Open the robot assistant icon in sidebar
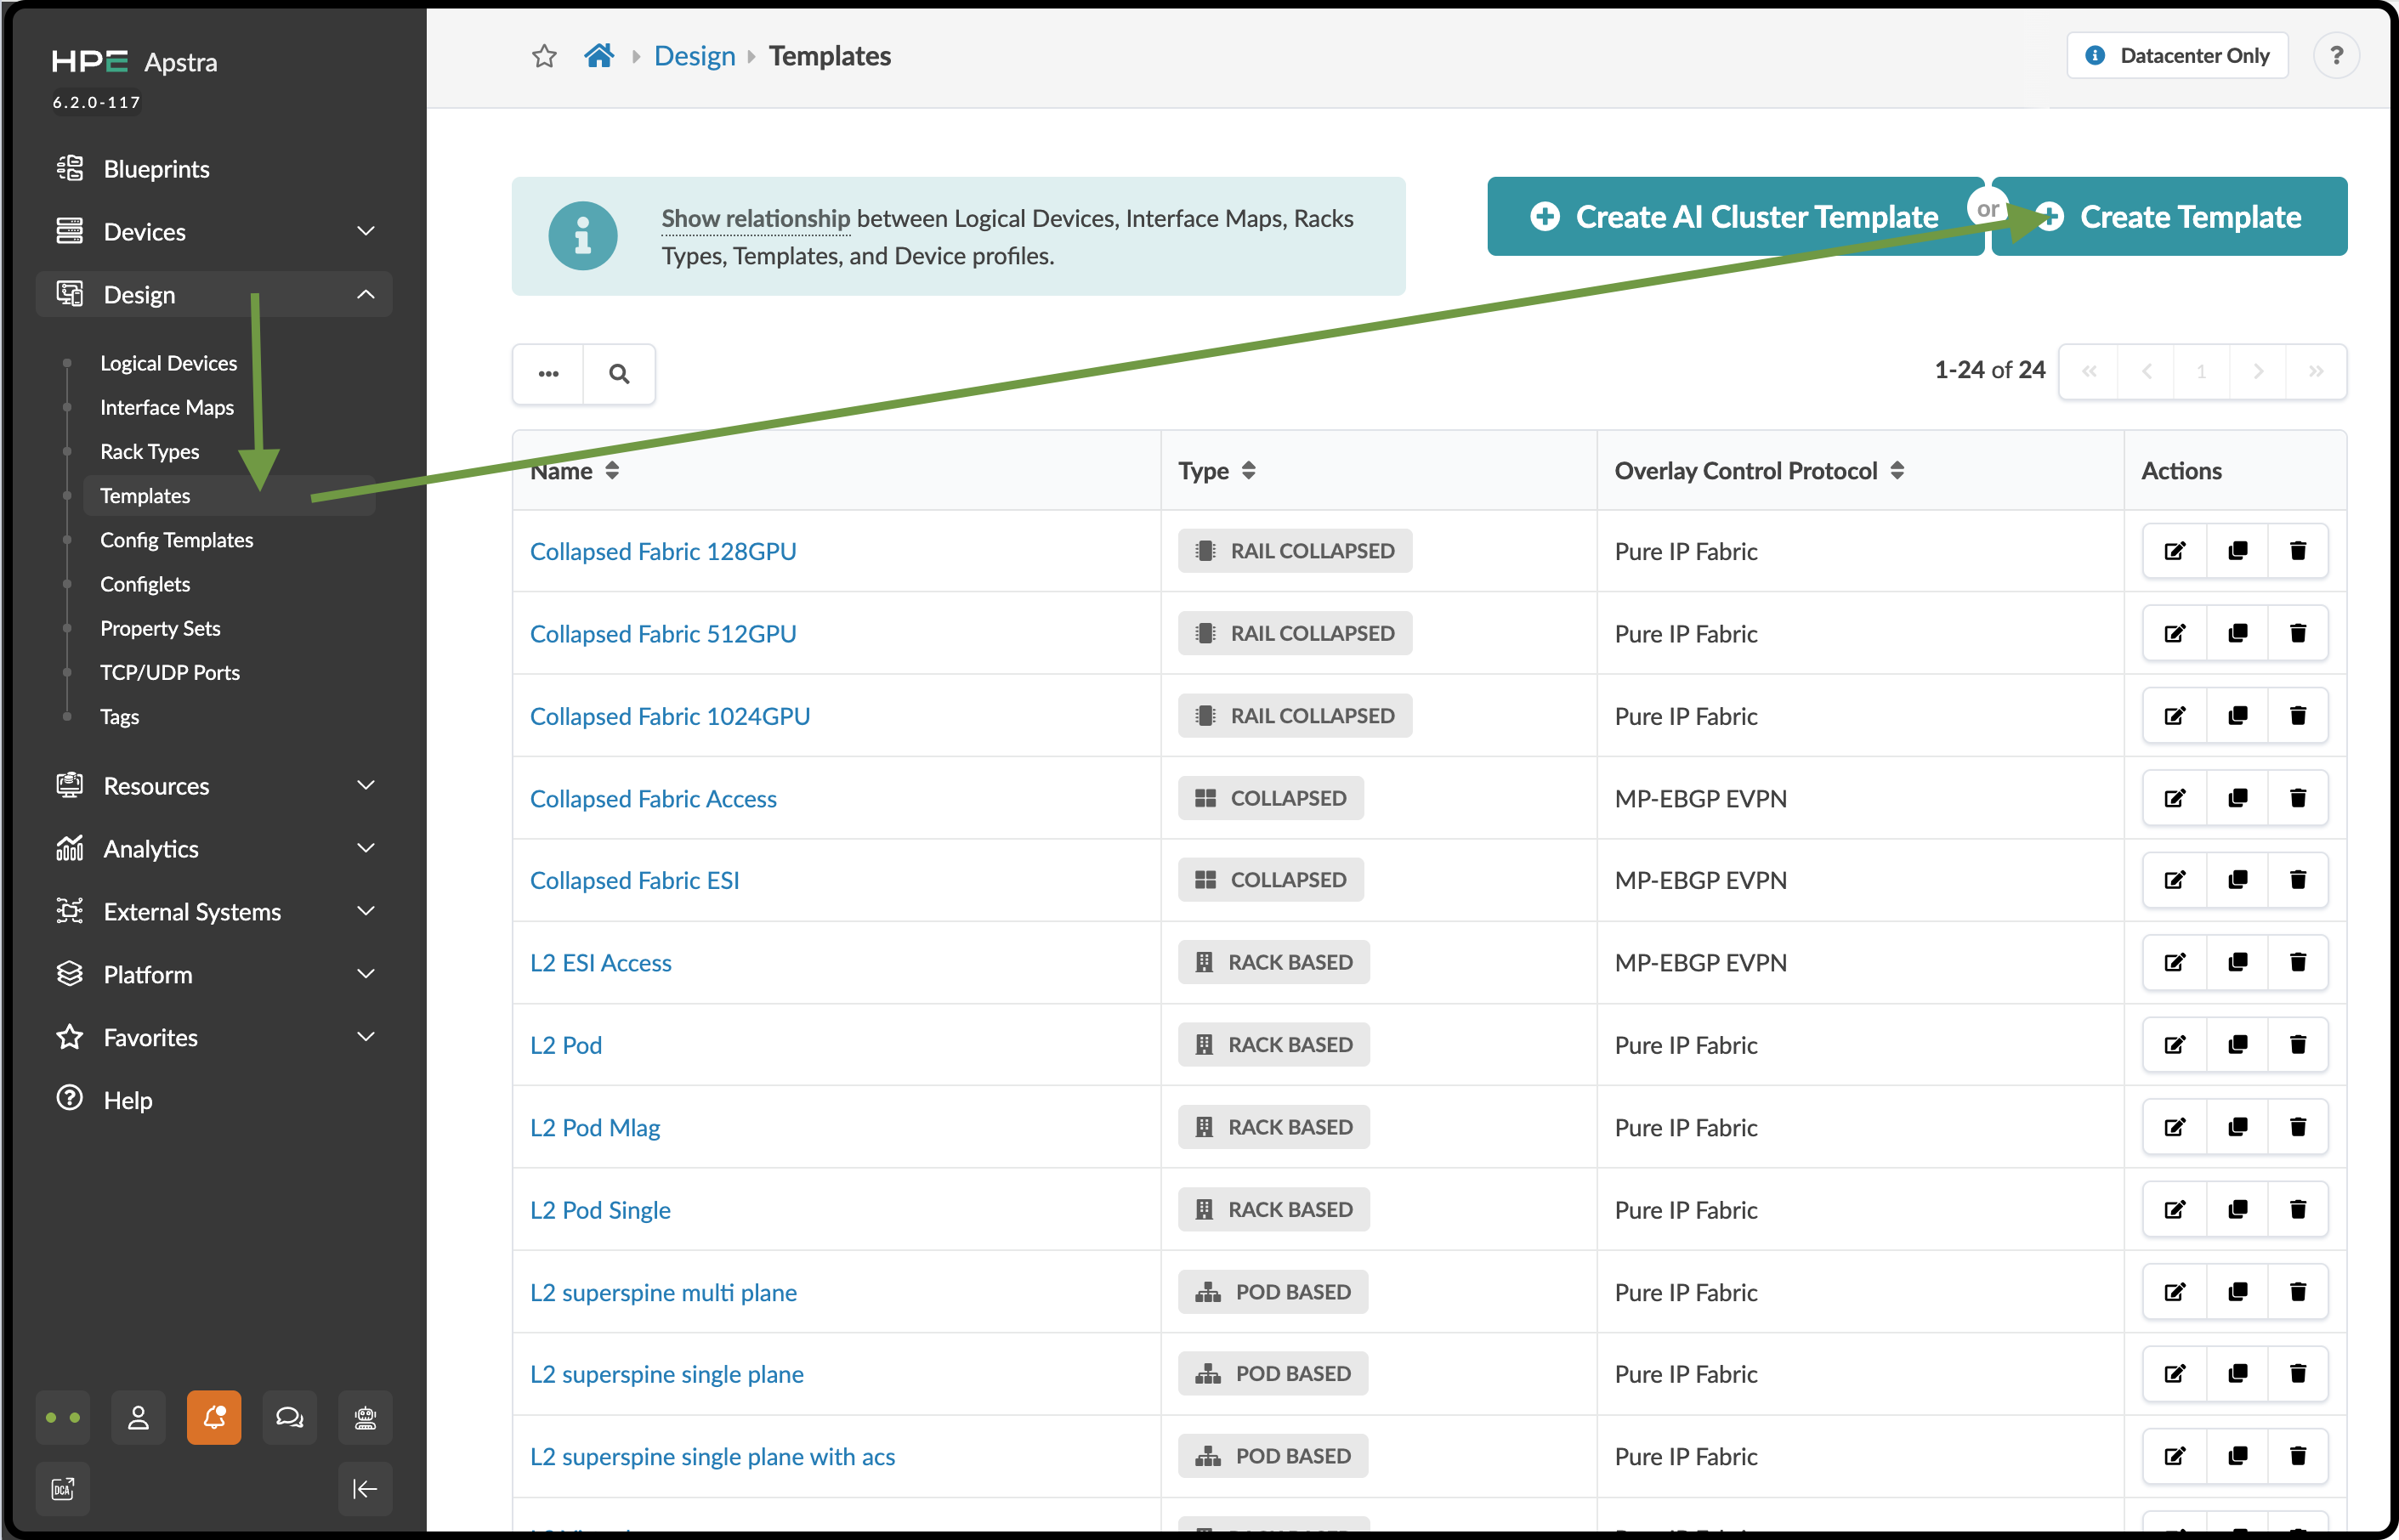The image size is (2399, 1540). (x=365, y=1417)
